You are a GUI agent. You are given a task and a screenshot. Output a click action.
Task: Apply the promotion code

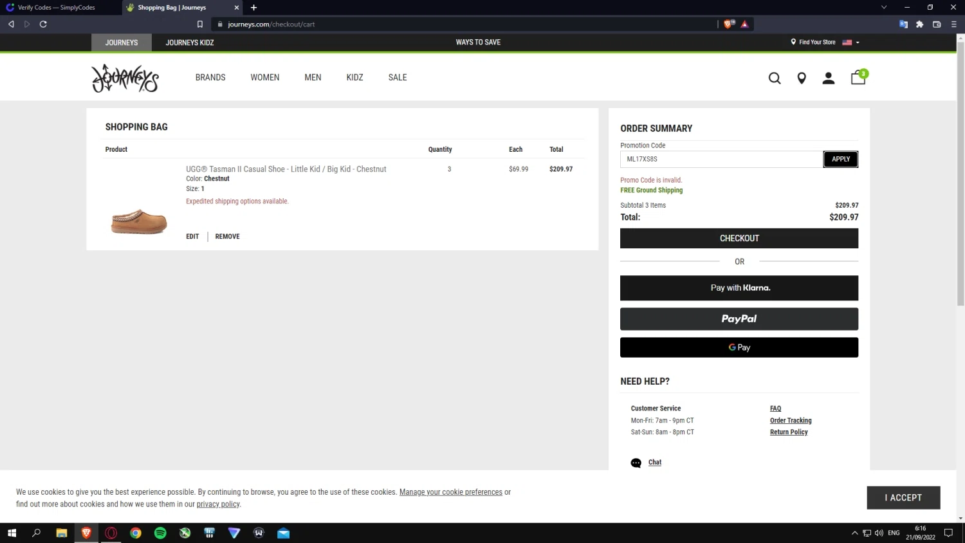(x=841, y=159)
